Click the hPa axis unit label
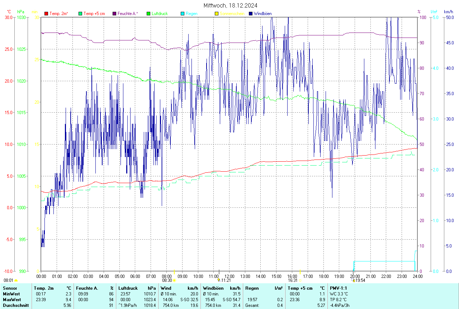 pyautogui.click(x=22, y=12)
